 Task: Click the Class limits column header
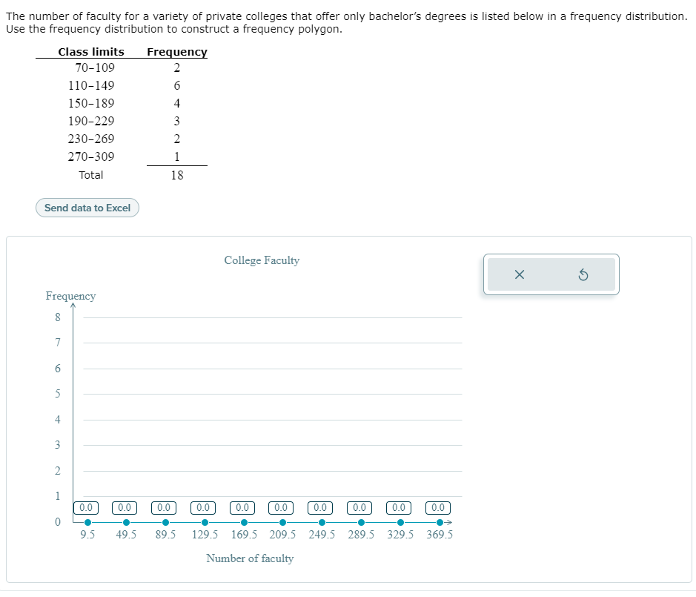[x=91, y=51]
